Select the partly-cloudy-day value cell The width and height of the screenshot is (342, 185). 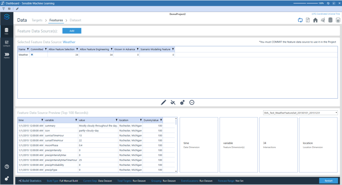pyautogui.click(x=98, y=131)
